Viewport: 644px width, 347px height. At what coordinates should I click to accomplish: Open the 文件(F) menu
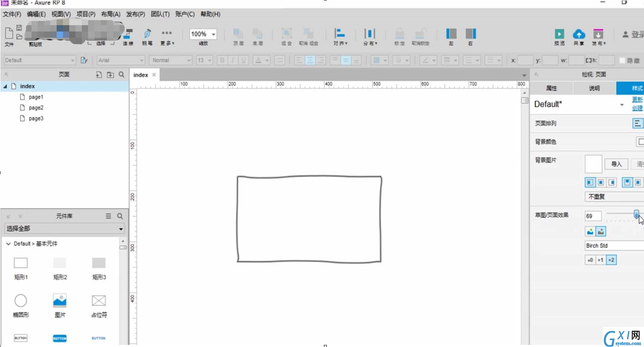12,14
